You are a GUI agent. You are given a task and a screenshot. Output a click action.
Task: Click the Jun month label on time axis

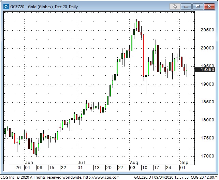[x=29, y=163]
